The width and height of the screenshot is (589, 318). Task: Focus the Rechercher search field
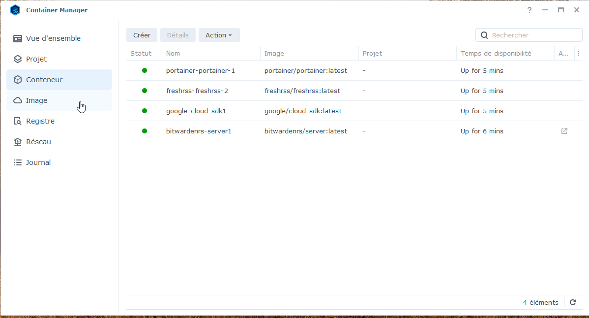click(529, 35)
